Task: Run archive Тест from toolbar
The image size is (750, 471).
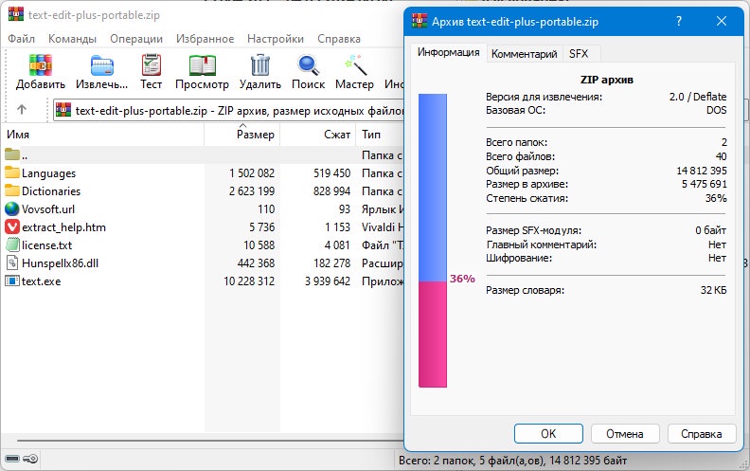Action: point(152,64)
